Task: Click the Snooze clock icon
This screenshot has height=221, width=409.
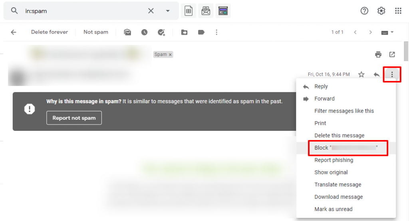Action: tap(144, 32)
